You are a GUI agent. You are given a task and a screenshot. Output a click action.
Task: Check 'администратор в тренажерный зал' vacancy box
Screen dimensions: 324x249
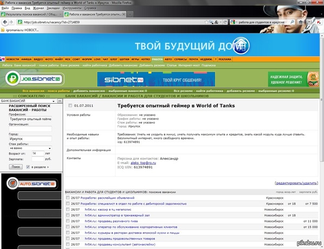[x=67, y=215]
